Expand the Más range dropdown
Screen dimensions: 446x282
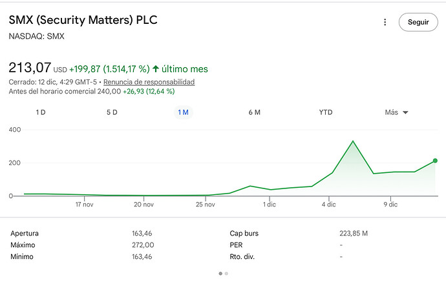(396, 112)
